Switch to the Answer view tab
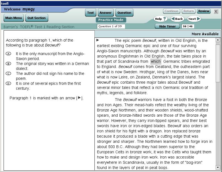Screen dimensions: 222x172 (x=105, y=13)
